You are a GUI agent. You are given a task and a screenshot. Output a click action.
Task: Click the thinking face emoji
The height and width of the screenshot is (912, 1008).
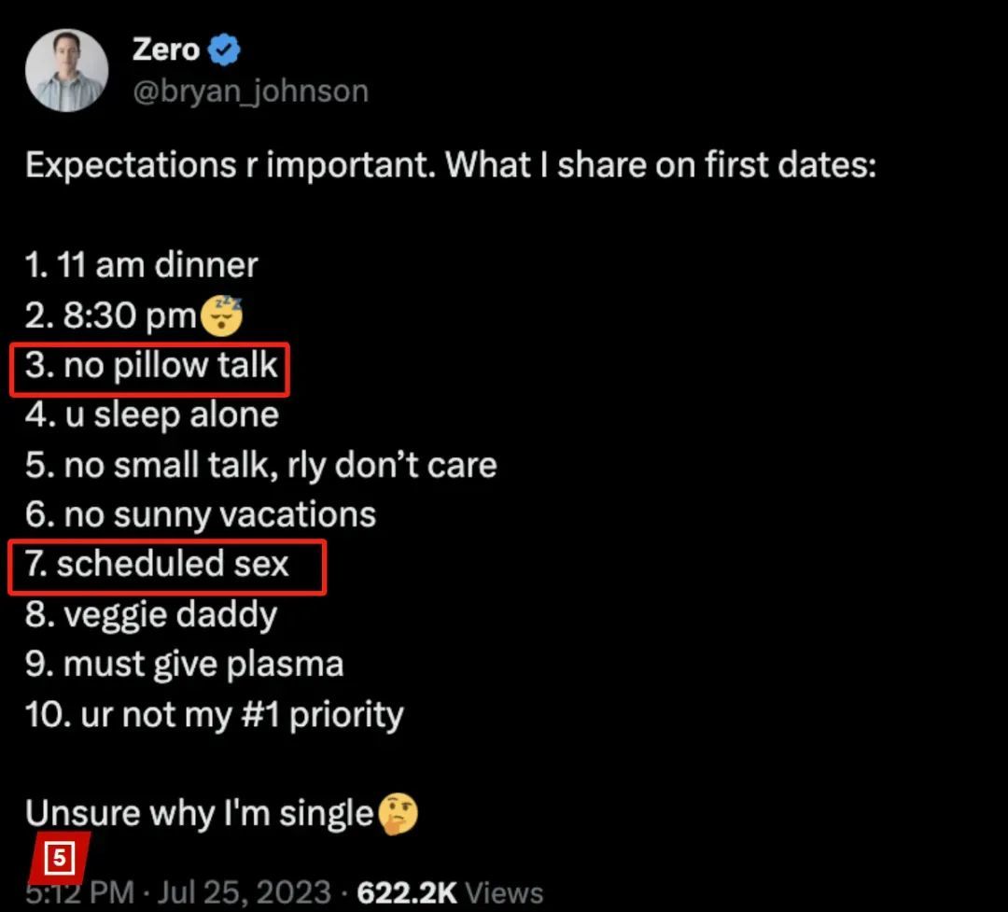(x=397, y=814)
